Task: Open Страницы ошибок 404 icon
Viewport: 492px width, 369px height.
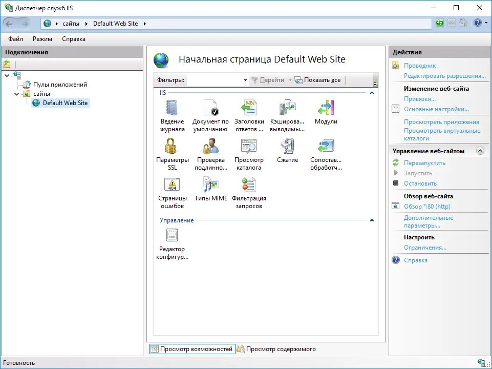Action: coord(172,184)
